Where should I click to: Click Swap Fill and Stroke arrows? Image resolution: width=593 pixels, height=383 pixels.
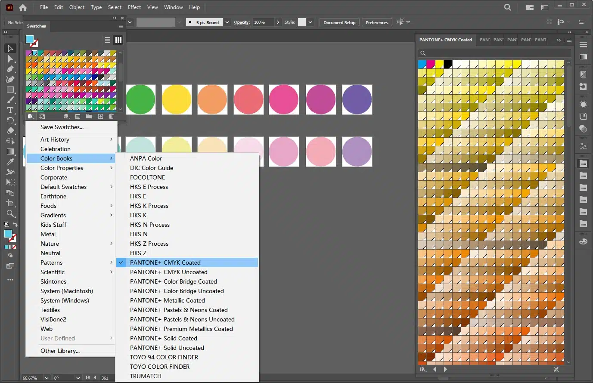15,225
